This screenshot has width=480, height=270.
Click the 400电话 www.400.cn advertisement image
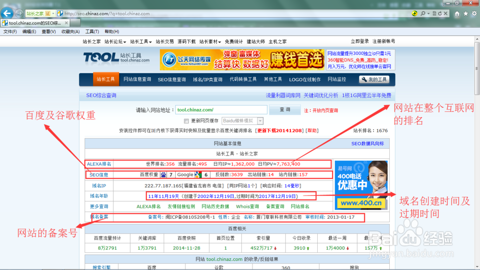tap(361, 185)
